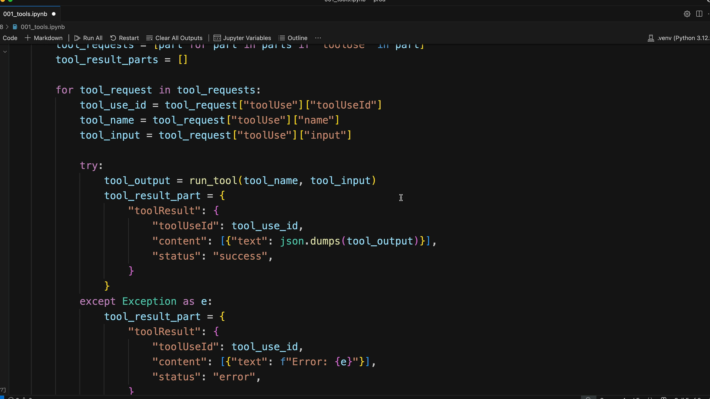Click the f"Error: {e}" string
This screenshot has width=710, height=399.
319,362
